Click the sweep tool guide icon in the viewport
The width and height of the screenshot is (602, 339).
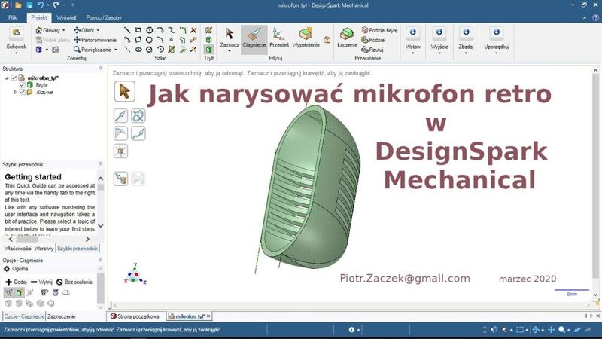138,133
